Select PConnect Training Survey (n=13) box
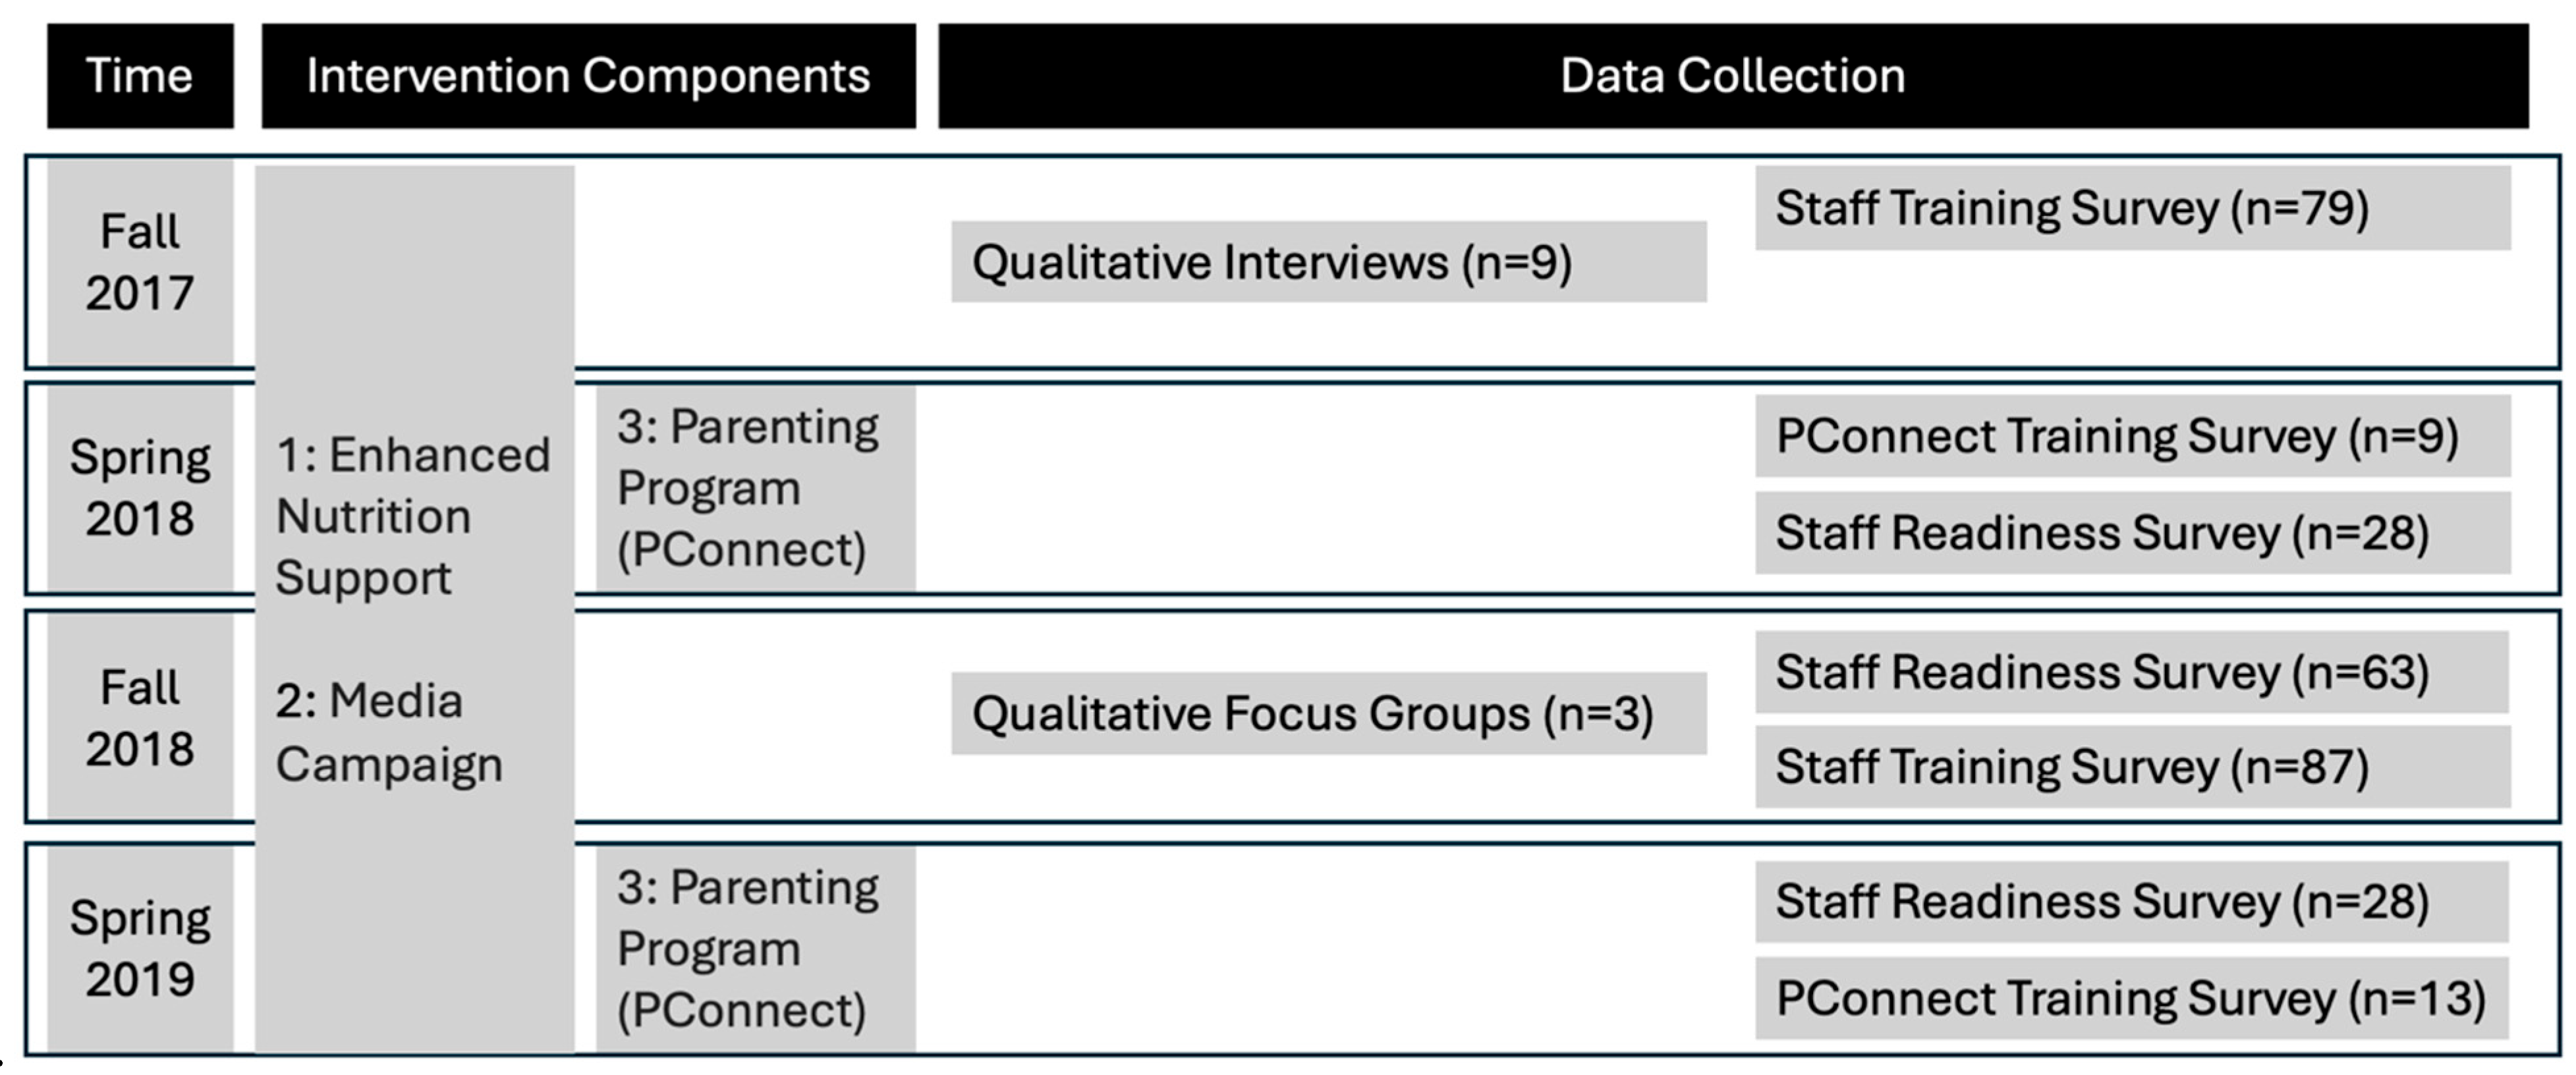 [x=2133, y=998]
